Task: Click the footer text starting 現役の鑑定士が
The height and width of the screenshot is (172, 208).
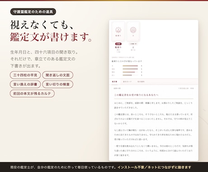Action: (x=63, y=167)
